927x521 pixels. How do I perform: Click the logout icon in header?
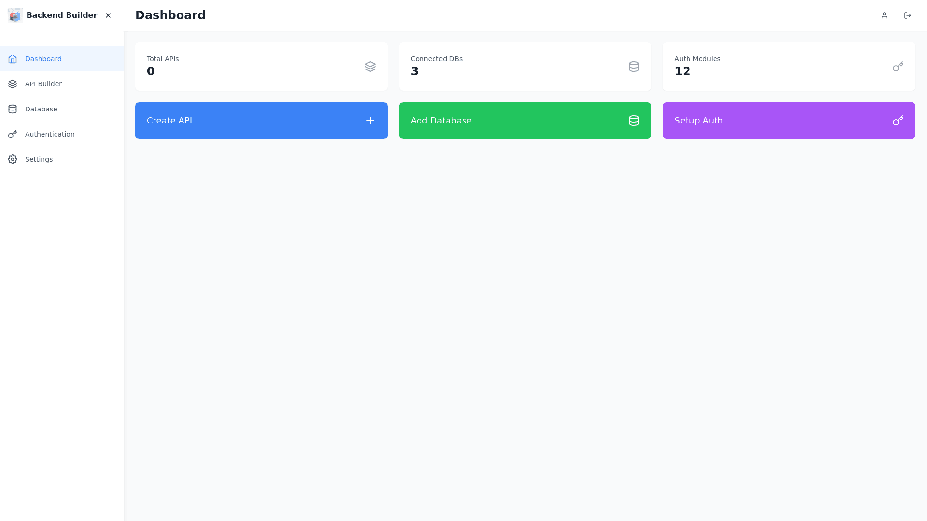pyautogui.click(x=907, y=15)
